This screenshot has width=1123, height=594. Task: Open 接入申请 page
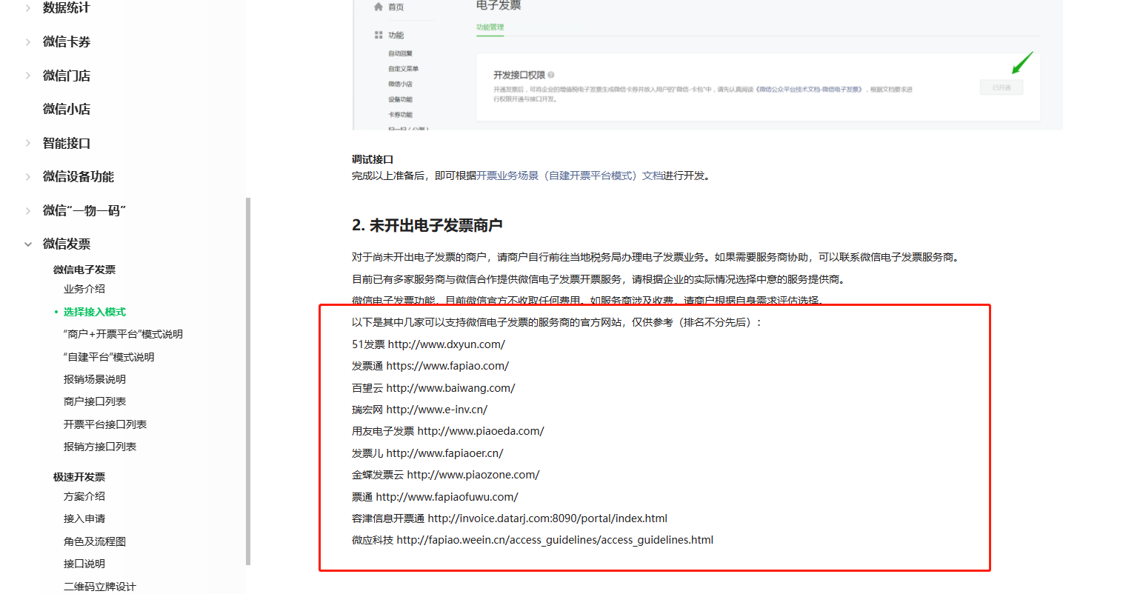pyautogui.click(x=84, y=518)
